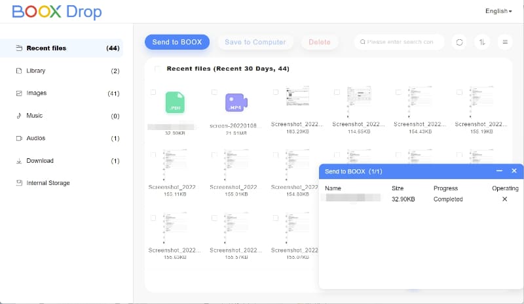
Task: Click the Recent files folder icon
Action: click(x=19, y=48)
